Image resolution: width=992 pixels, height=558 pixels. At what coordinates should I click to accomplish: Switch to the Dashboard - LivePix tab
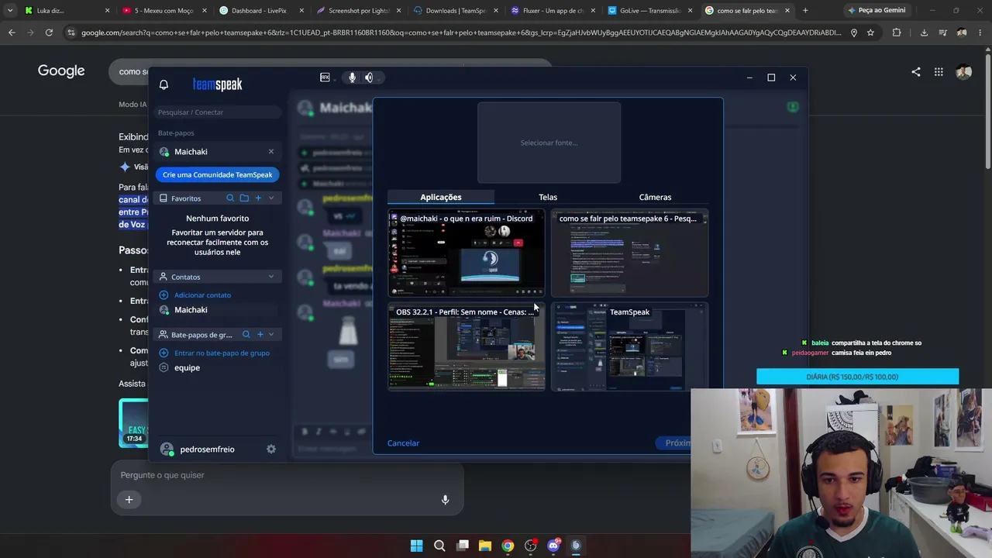point(260,11)
